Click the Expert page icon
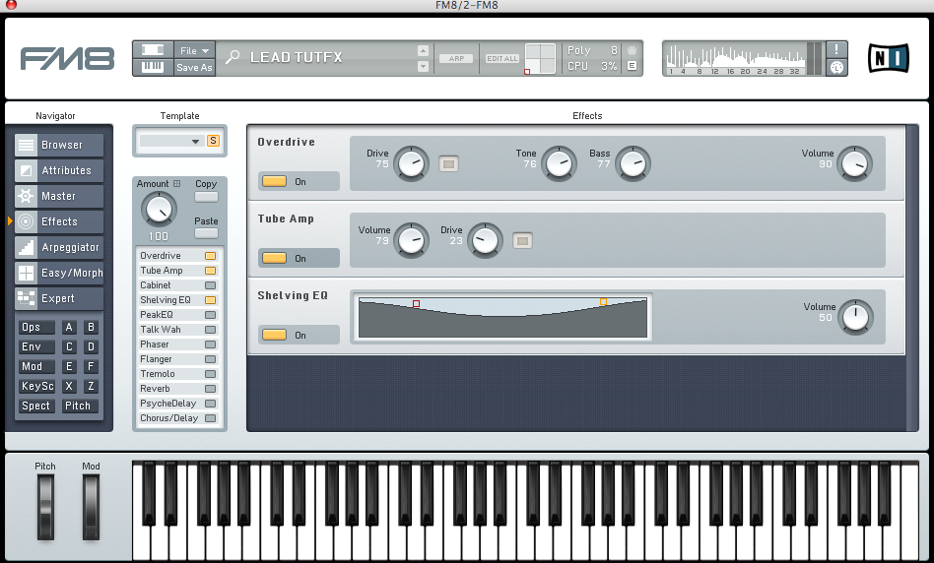 (x=26, y=298)
